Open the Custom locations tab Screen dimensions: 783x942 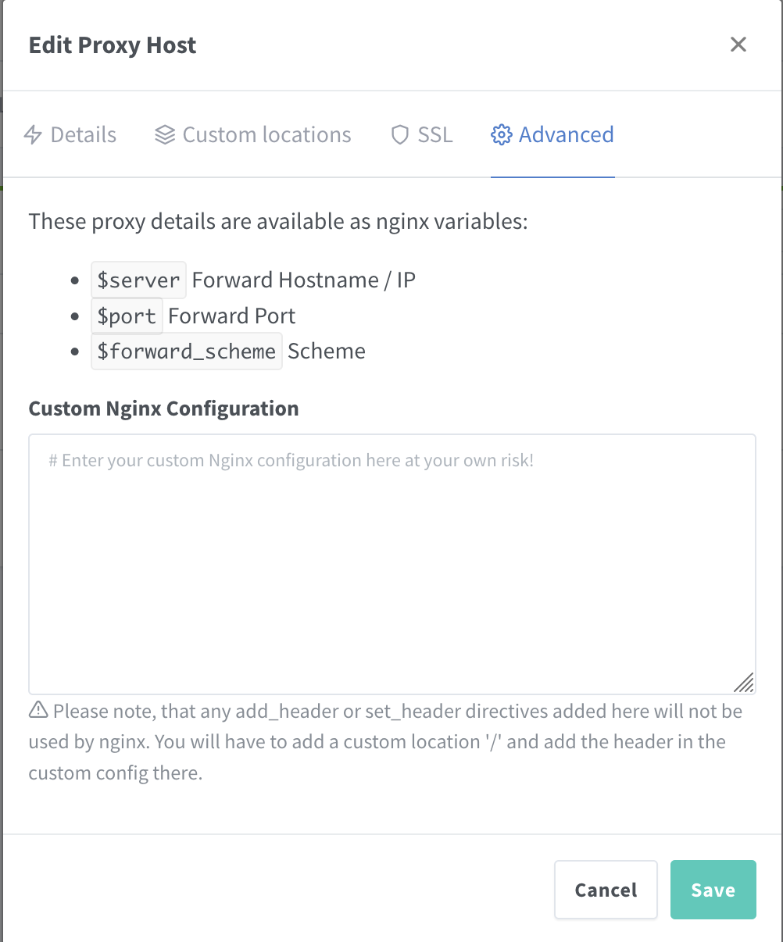coord(266,135)
